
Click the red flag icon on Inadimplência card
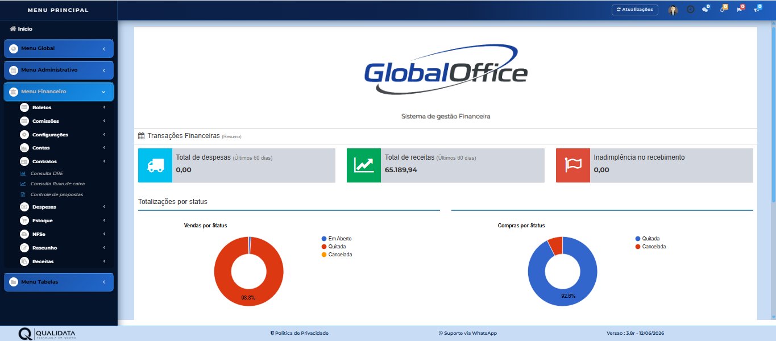pyautogui.click(x=573, y=165)
